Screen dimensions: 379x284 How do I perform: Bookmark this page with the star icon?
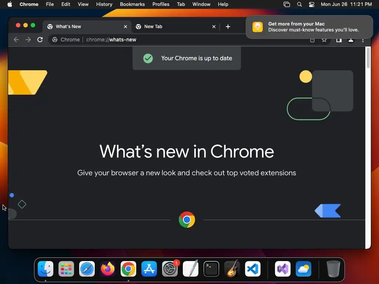click(324, 40)
